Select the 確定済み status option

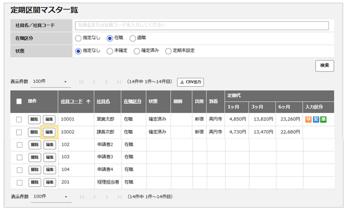point(137,51)
